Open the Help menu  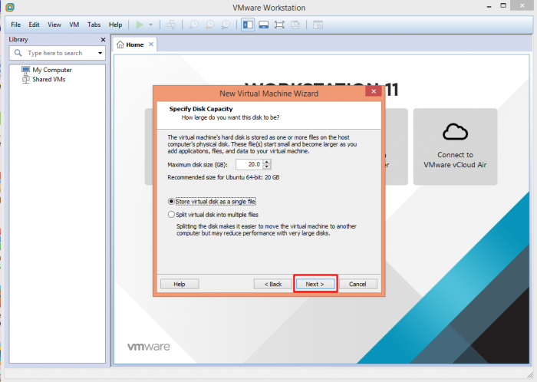click(x=115, y=25)
